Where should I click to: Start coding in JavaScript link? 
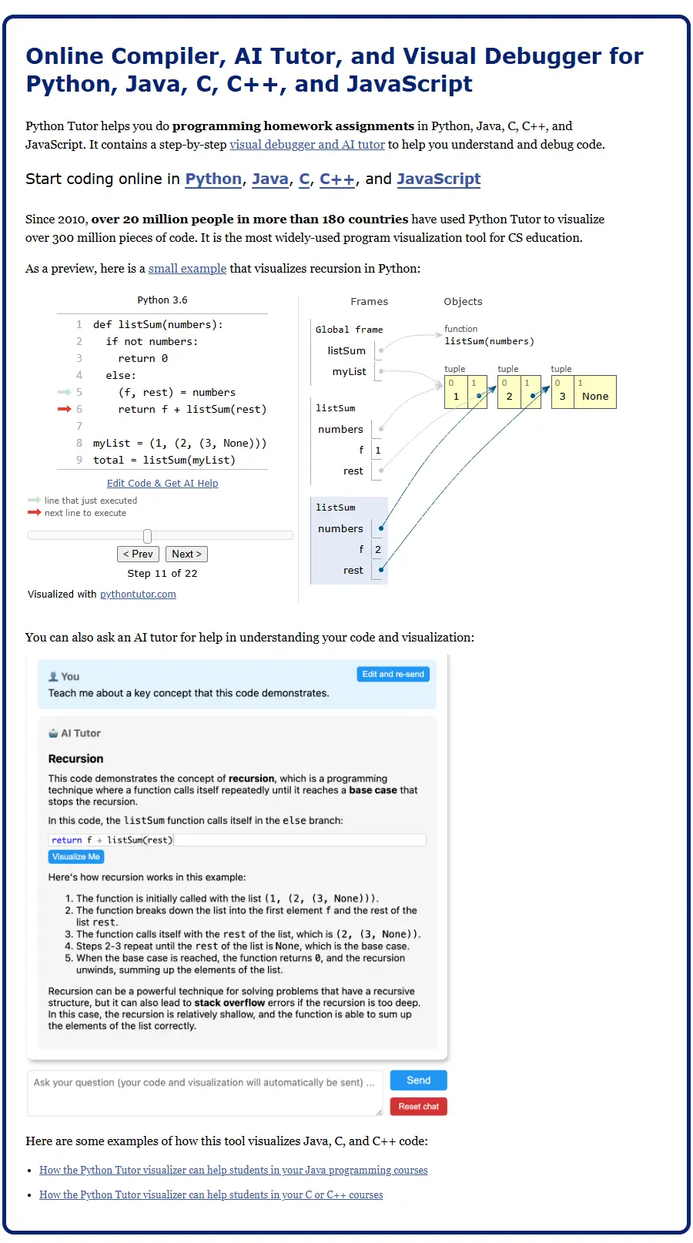[x=438, y=179]
